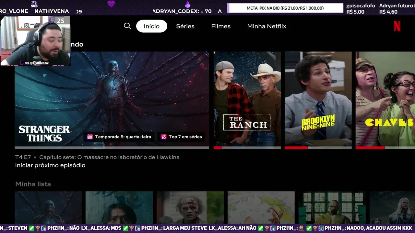Click the SUB badge icon at top left
415x233 pixels.
(x=34, y=4)
